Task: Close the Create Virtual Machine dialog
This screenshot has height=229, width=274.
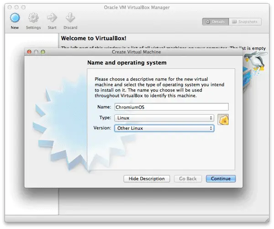Action: (x=29, y=52)
